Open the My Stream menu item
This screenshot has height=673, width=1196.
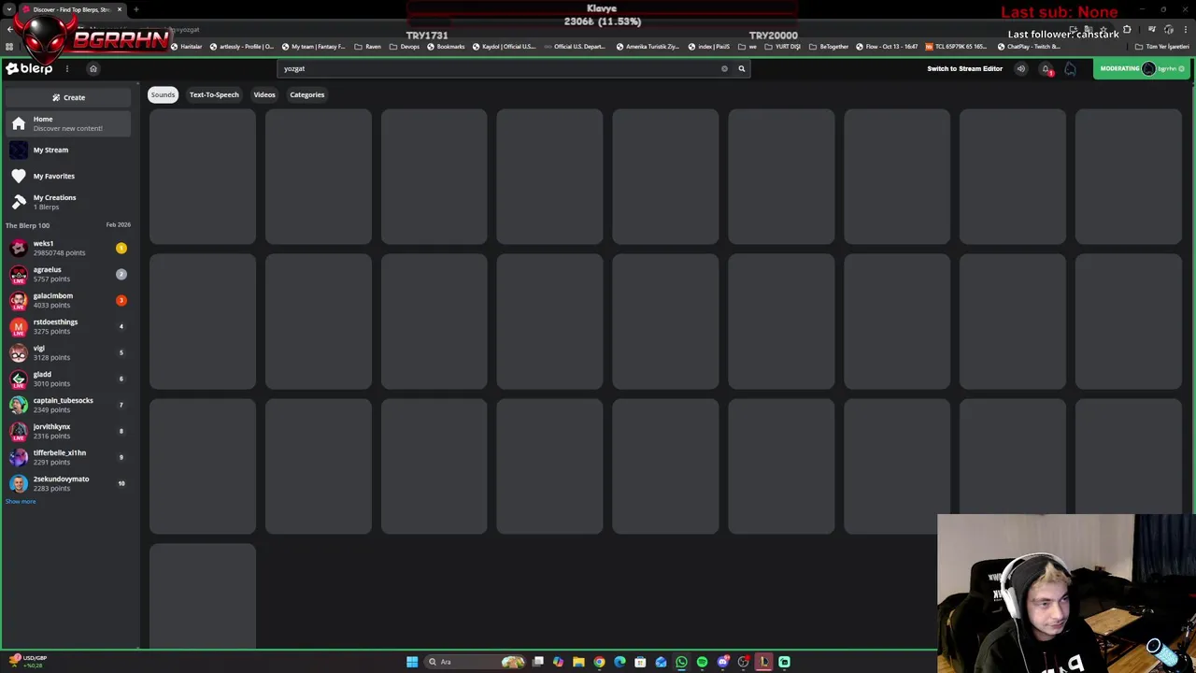pos(68,150)
